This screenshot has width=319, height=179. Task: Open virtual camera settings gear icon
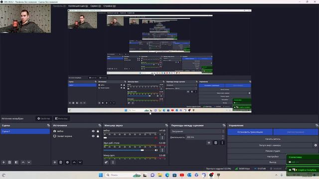click(x=316, y=145)
